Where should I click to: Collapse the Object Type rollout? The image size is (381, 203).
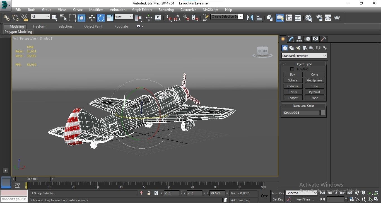(x=283, y=64)
